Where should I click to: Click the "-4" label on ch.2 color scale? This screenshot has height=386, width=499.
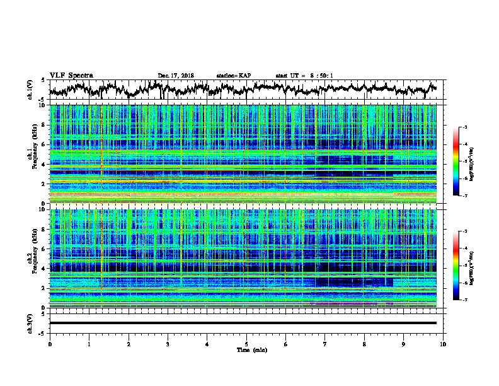point(464,249)
